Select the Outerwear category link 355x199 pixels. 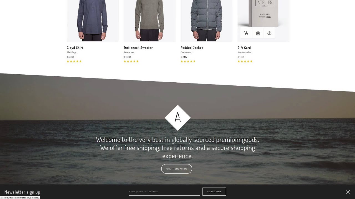(x=186, y=53)
